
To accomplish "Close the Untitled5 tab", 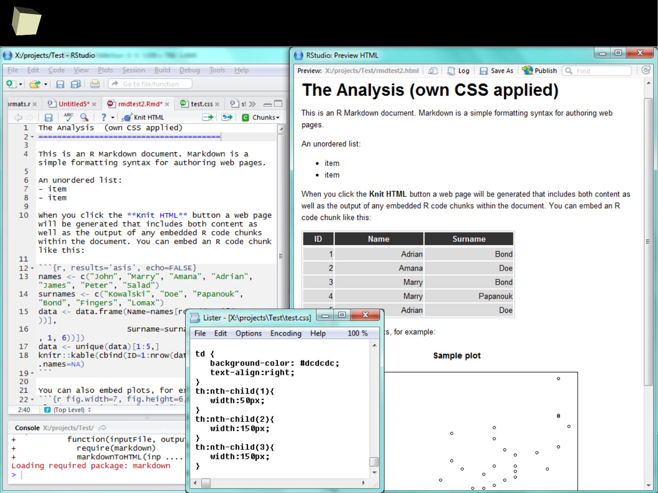I will (94, 104).
